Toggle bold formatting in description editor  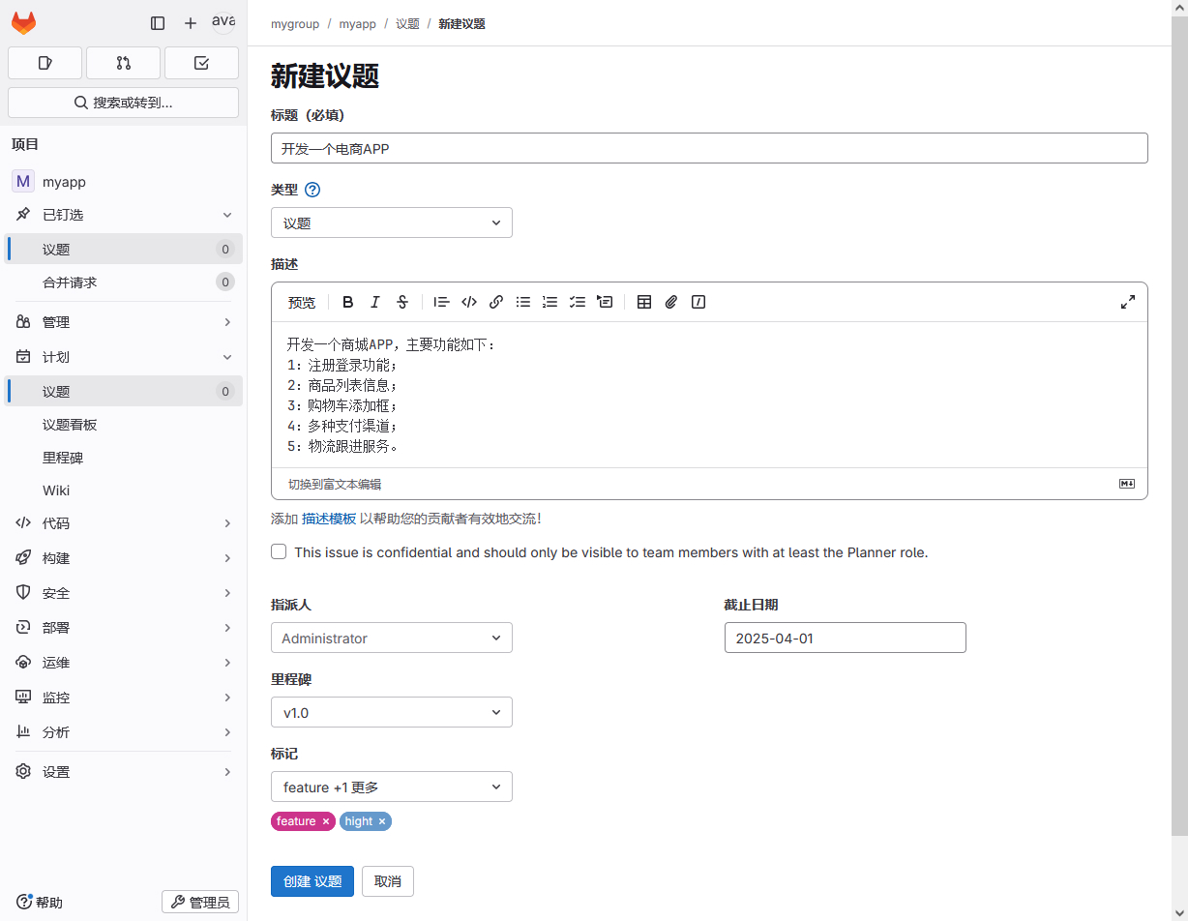pos(348,302)
